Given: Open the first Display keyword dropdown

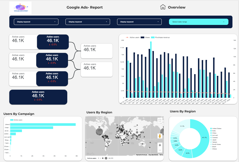Looking at the screenshot, I should 36,22.
